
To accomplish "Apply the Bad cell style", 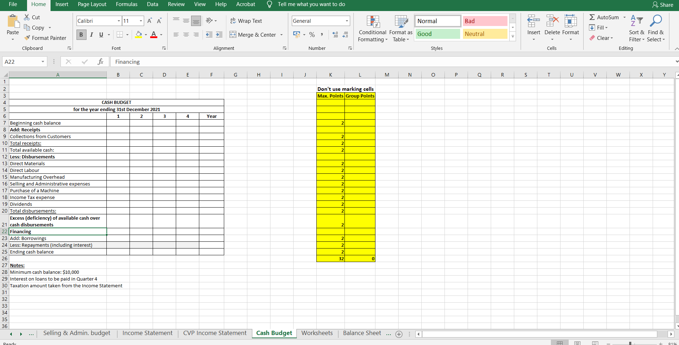I will 485,21.
